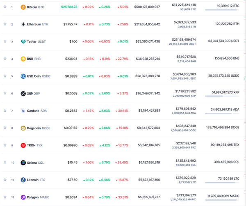The image size is (246, 206).
Task: Click the USD Coin USDC name
Action: (39, 76)
